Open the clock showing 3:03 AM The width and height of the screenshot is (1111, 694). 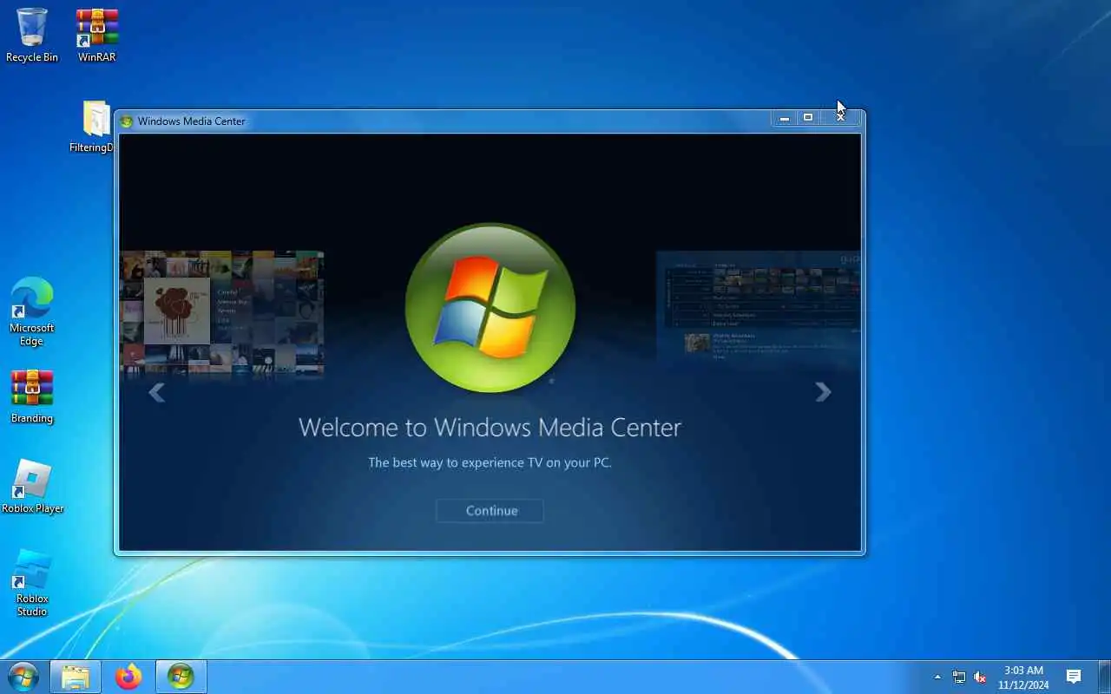[1023, 677]
